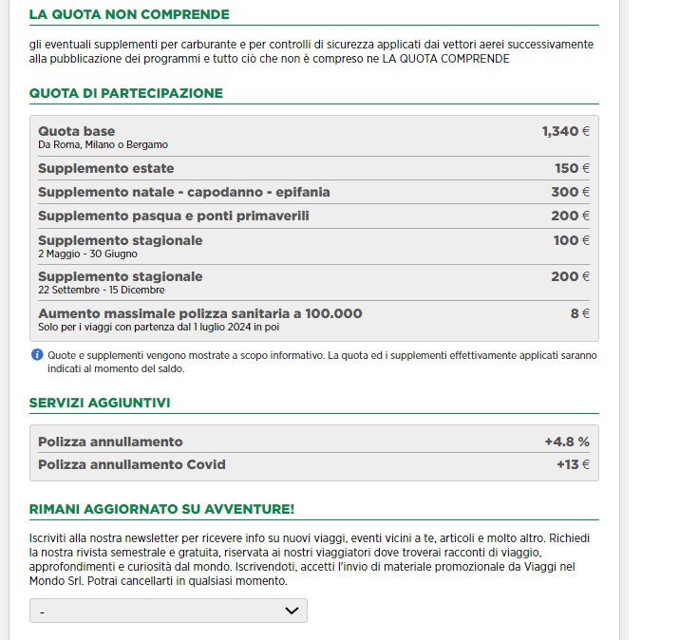Click the 8 € insurance increase value
This screenshot has width=698, height=640.
[x=580, y=313]
